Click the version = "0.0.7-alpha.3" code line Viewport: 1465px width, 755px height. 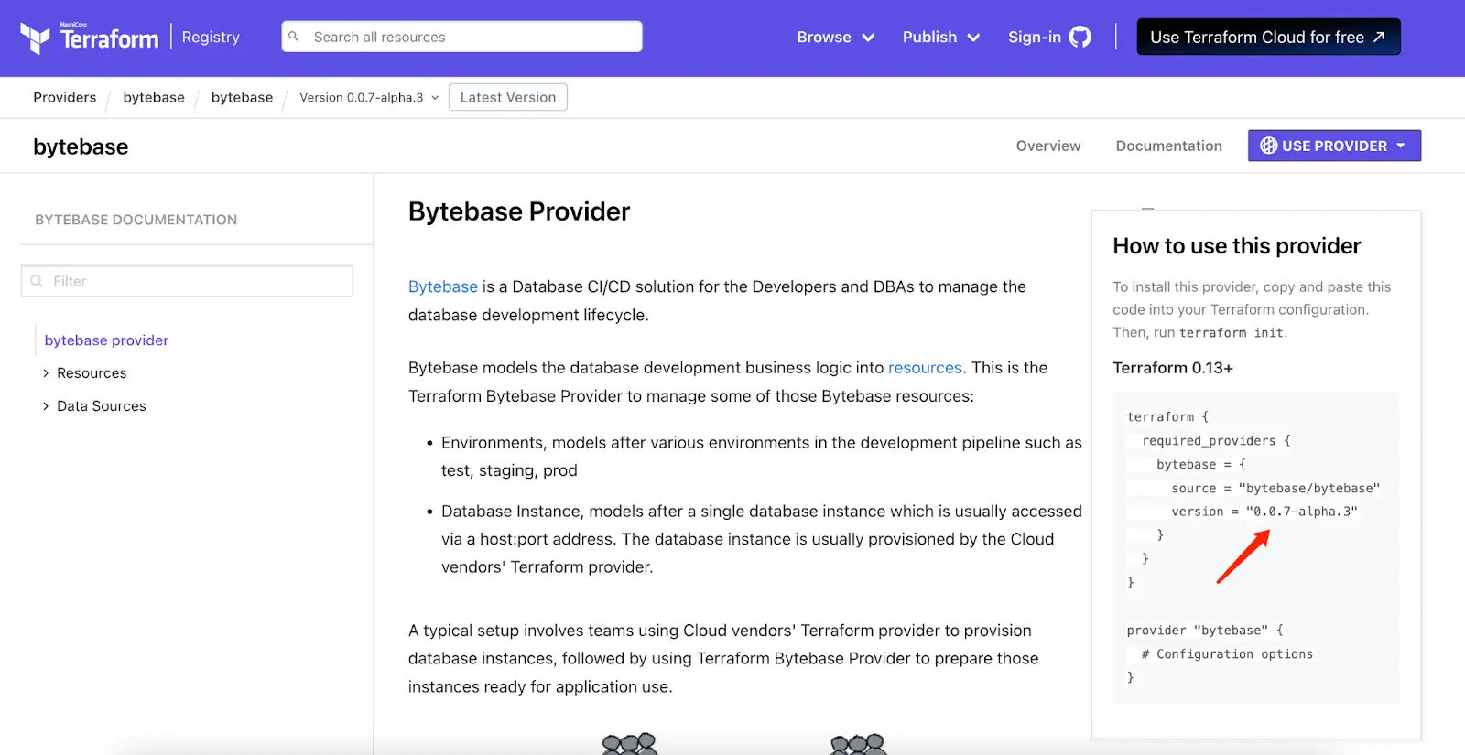pos(1264,512)
